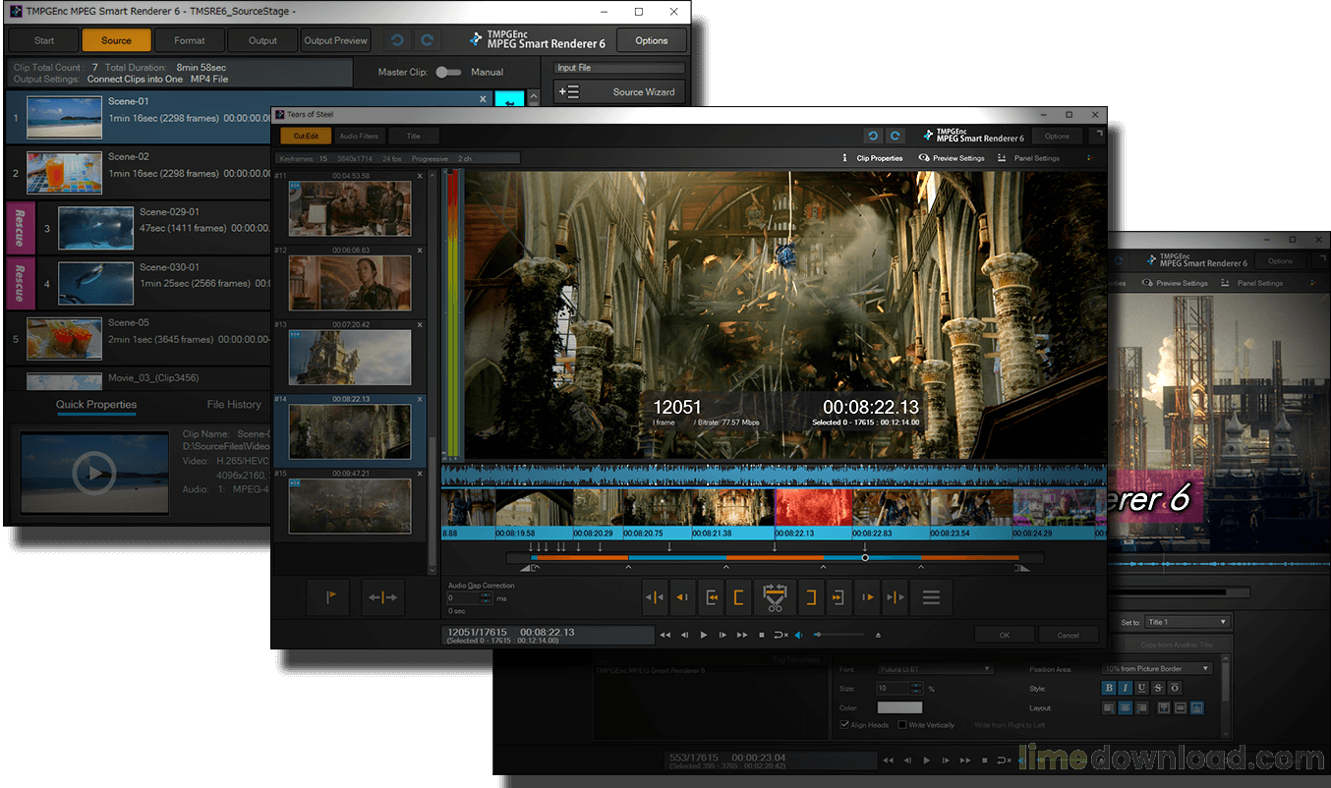Select keyframe #12 thumbnail at 00:06:06.63
The image size is (1331, 788).
pos(349,282)
